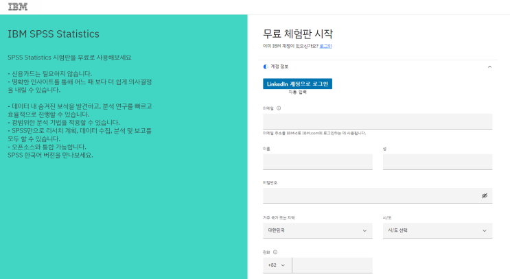Click the 계정 정보 section label

click(279, 66)
